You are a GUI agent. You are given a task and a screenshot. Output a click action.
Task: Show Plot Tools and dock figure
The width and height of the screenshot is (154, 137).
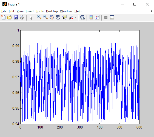click(x=112, y=17)
